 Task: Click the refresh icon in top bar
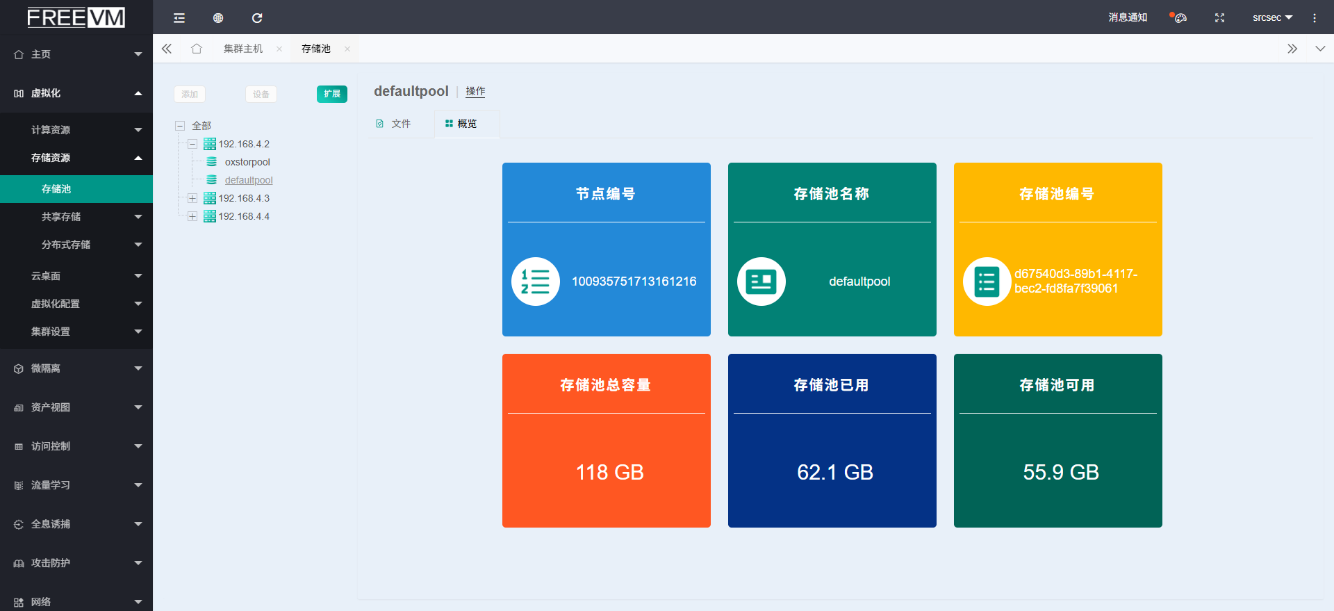[x=257, y=18]
